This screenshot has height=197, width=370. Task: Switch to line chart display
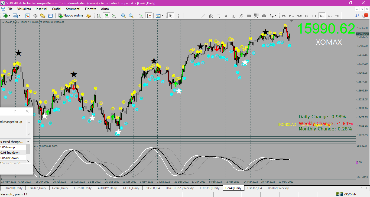tap(114, 16)
